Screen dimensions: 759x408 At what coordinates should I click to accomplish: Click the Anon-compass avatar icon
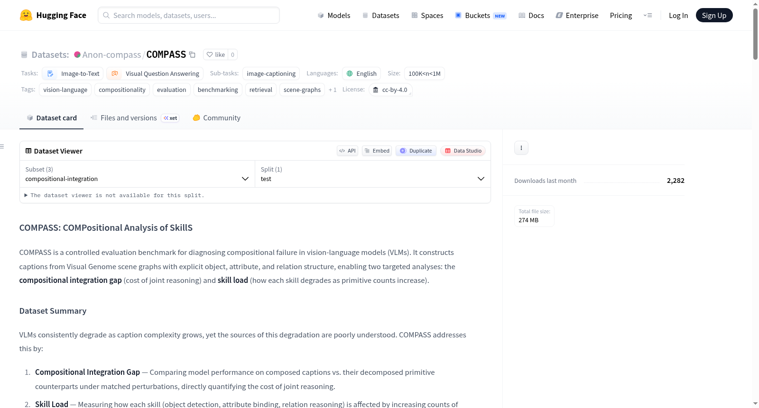pyautogui.click(x=77, y=54)
